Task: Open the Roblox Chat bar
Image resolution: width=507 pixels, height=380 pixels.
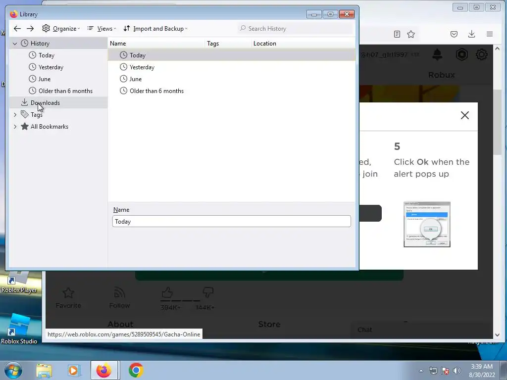Action: (422, 330)
